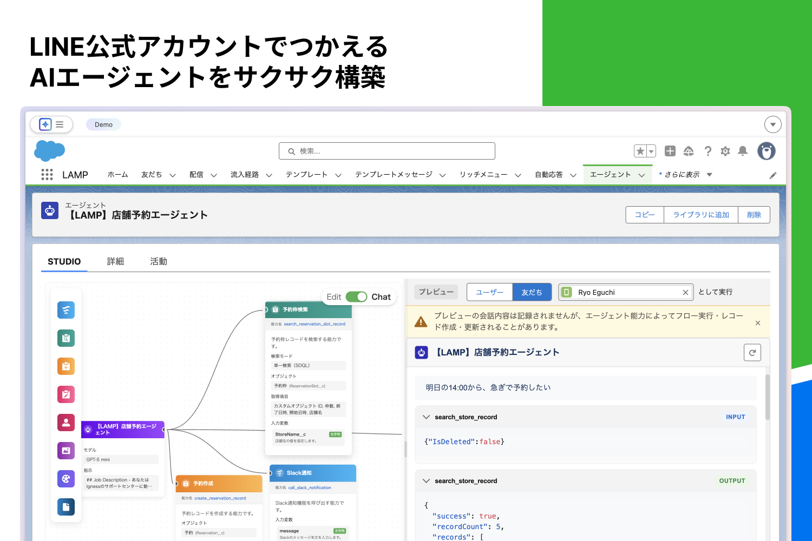Click the 削除 button

pos(754,215)
